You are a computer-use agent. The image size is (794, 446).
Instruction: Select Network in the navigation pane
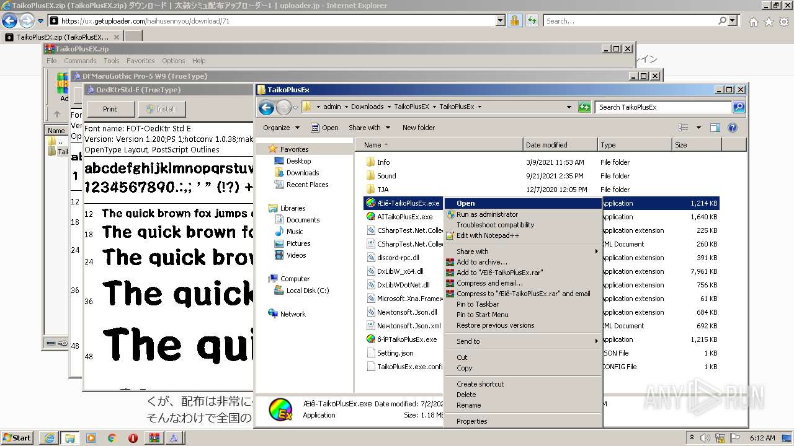pyautogui.click(x=293, y=314)
